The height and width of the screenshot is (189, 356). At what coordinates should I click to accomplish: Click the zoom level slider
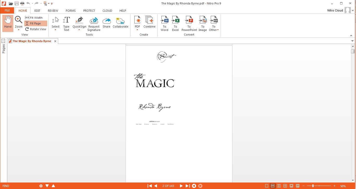pyautogui.click(x=313, y=186)
